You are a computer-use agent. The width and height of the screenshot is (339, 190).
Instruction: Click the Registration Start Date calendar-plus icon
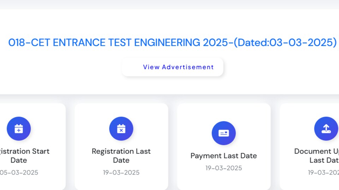pyautogui.click(x=19, y=129)
